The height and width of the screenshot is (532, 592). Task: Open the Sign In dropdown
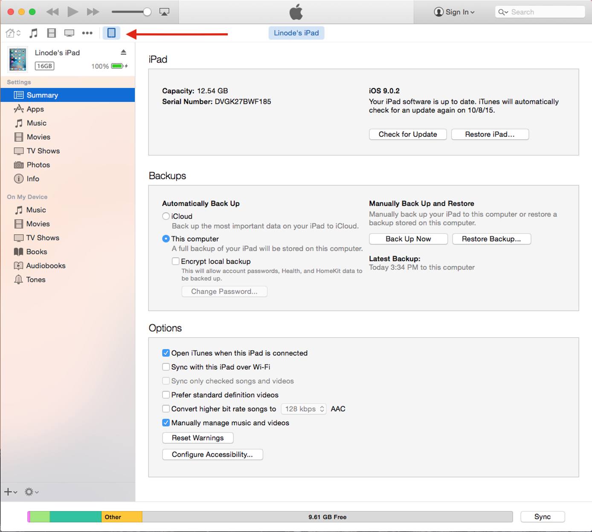454,12
